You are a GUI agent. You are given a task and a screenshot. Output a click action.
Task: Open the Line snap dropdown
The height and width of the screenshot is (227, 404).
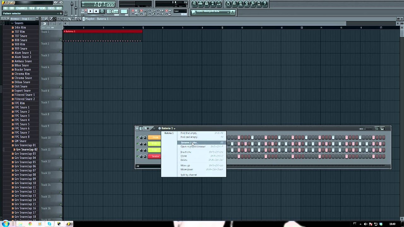[181, 11]
